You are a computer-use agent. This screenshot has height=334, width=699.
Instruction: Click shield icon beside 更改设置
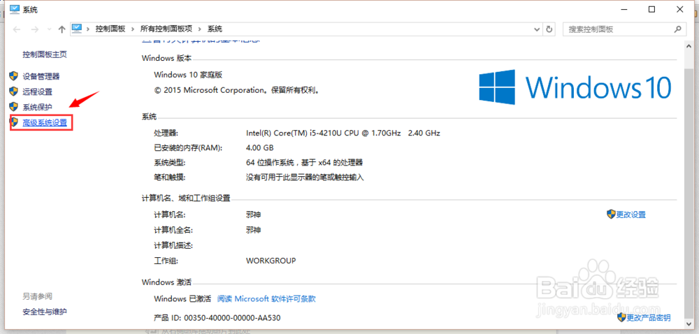611,215
